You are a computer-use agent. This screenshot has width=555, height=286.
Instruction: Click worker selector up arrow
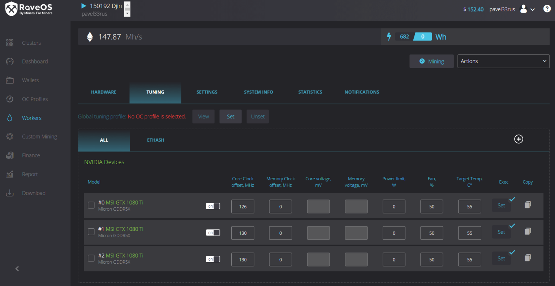[x=127, y=4]
